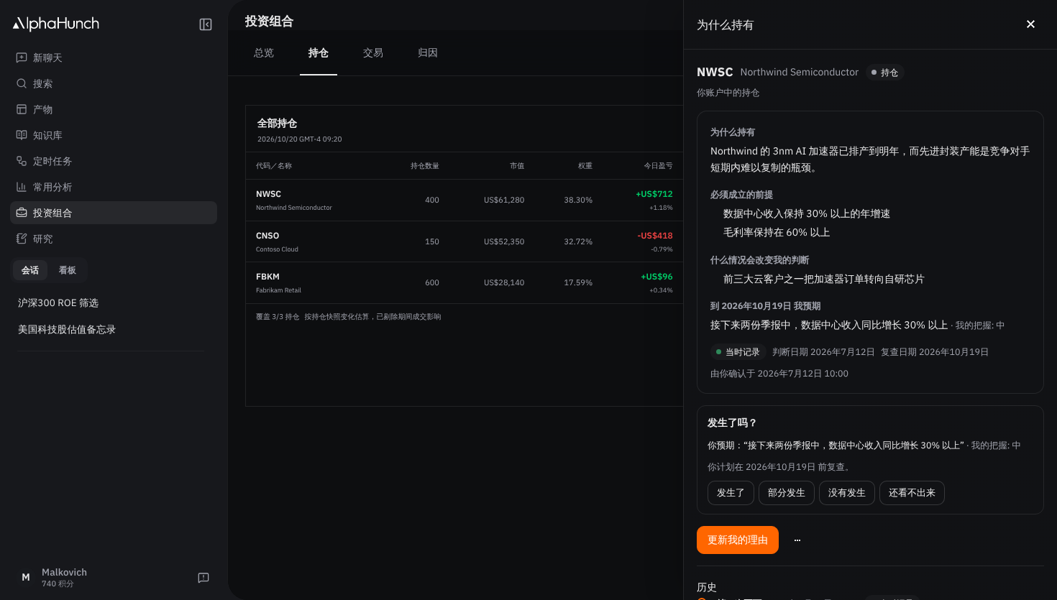Click the 市值 column header
This screenshot has width=1057, height=600.
(x=517, y=166)
